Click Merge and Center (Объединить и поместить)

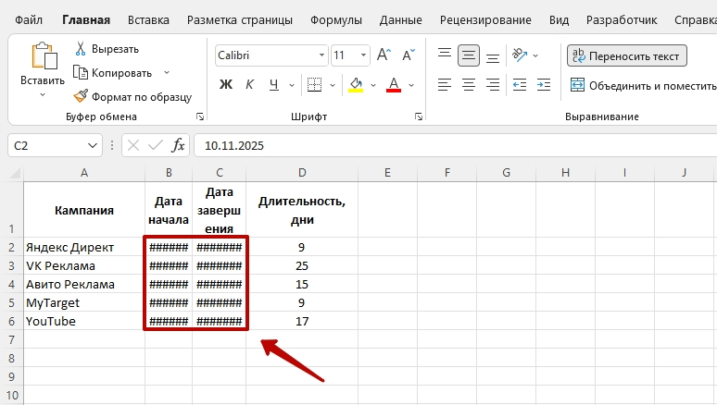(642, 85)
